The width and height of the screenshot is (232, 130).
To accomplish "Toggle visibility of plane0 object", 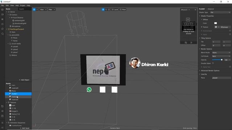I will 12,47.
